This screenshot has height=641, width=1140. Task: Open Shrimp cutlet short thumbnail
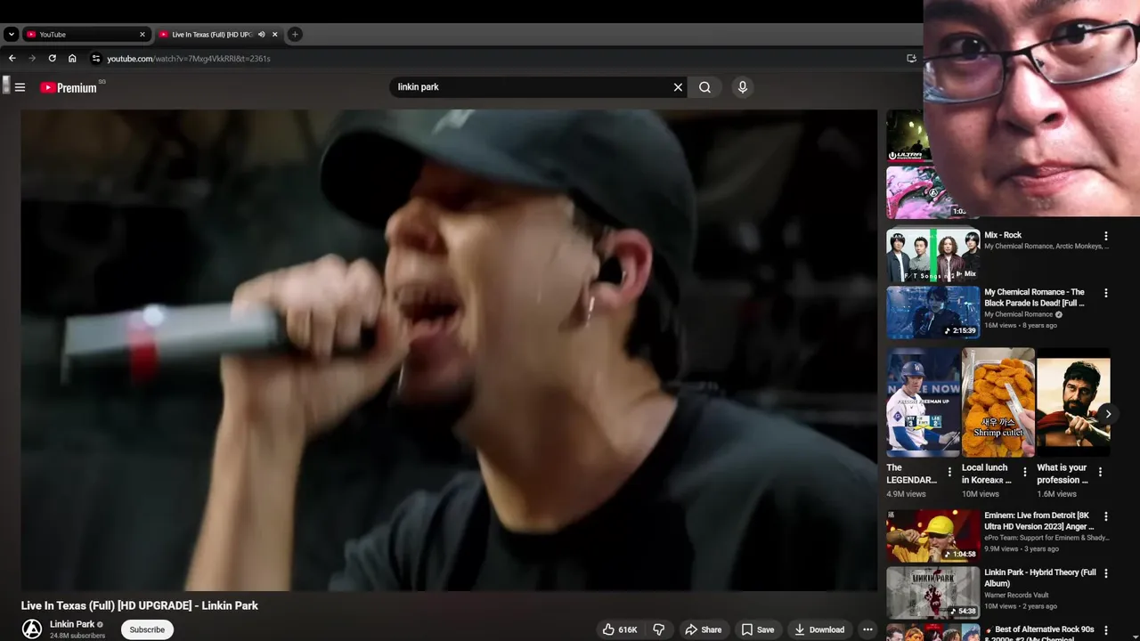coord(997,402)
